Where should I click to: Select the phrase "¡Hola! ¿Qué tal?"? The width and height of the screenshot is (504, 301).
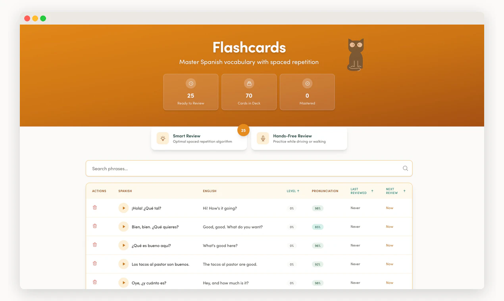146,208
